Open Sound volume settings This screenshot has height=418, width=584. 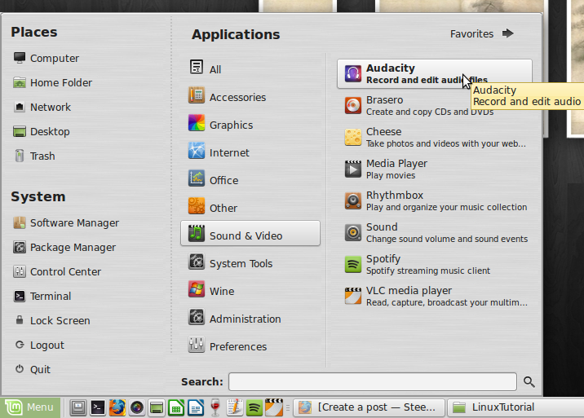(434, 233)
